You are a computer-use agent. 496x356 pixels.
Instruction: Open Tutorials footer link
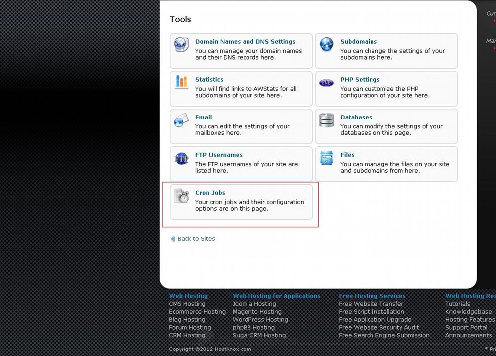(x=458, y=304)
